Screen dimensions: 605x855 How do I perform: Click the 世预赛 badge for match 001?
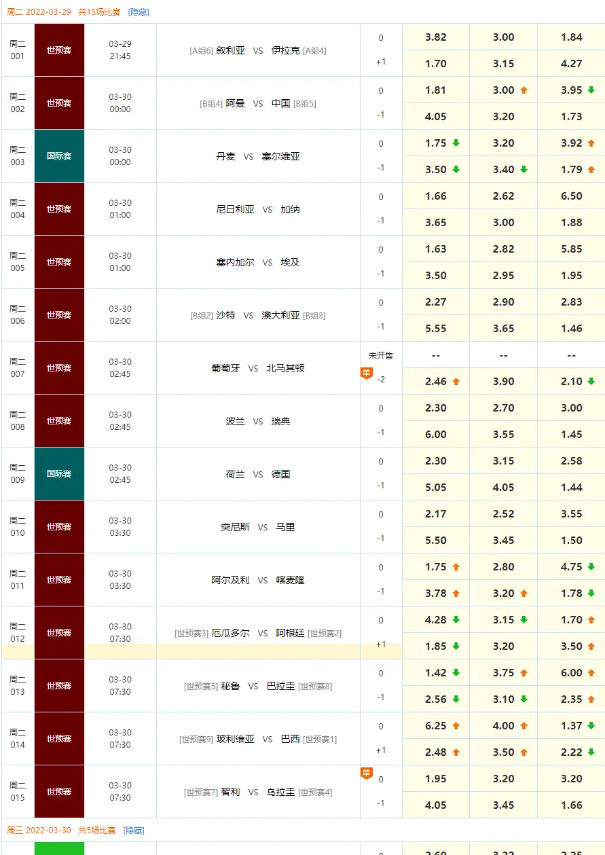click(59, 50)
